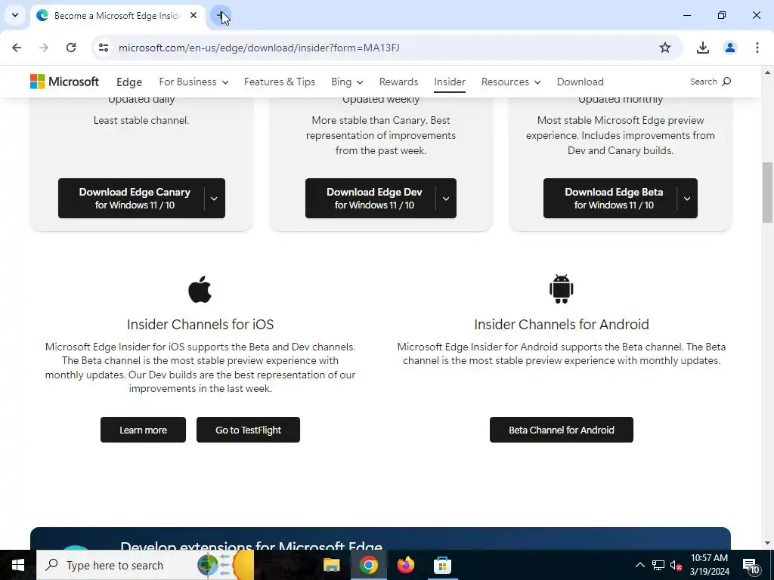Click the forward navigation arrow

44,48
